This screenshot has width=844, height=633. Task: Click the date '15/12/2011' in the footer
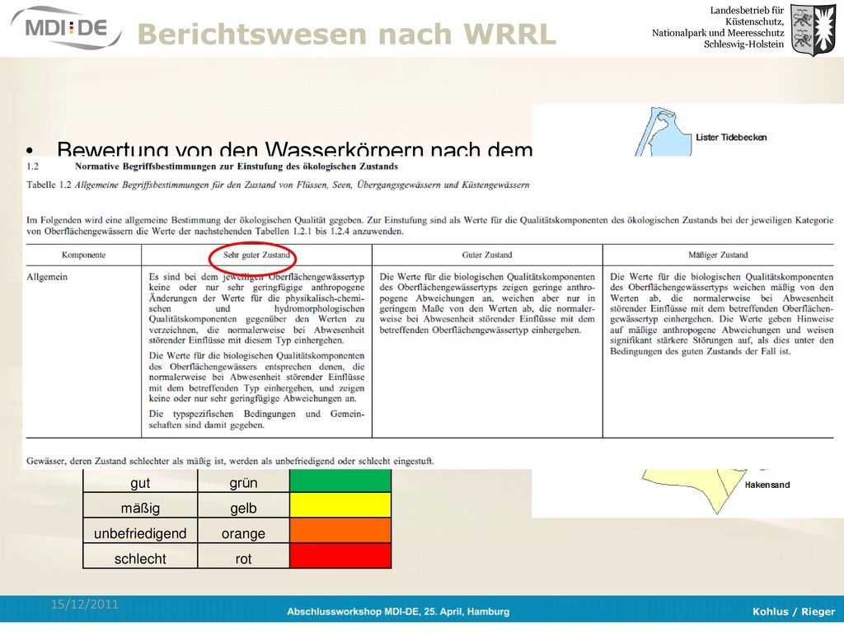click(85, 604)
